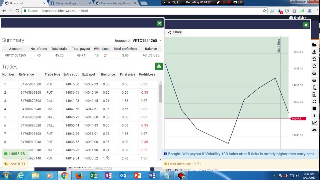The image size is (320, 180).
Task: Open PowerPoint from taskbar
Action: click(137, 176)
